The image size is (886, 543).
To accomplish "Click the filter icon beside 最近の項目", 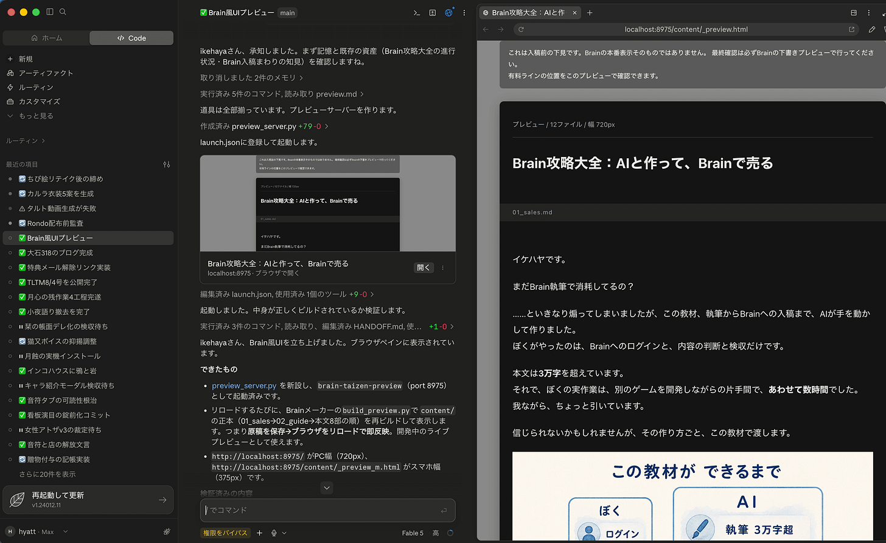I will pos(167,164).
